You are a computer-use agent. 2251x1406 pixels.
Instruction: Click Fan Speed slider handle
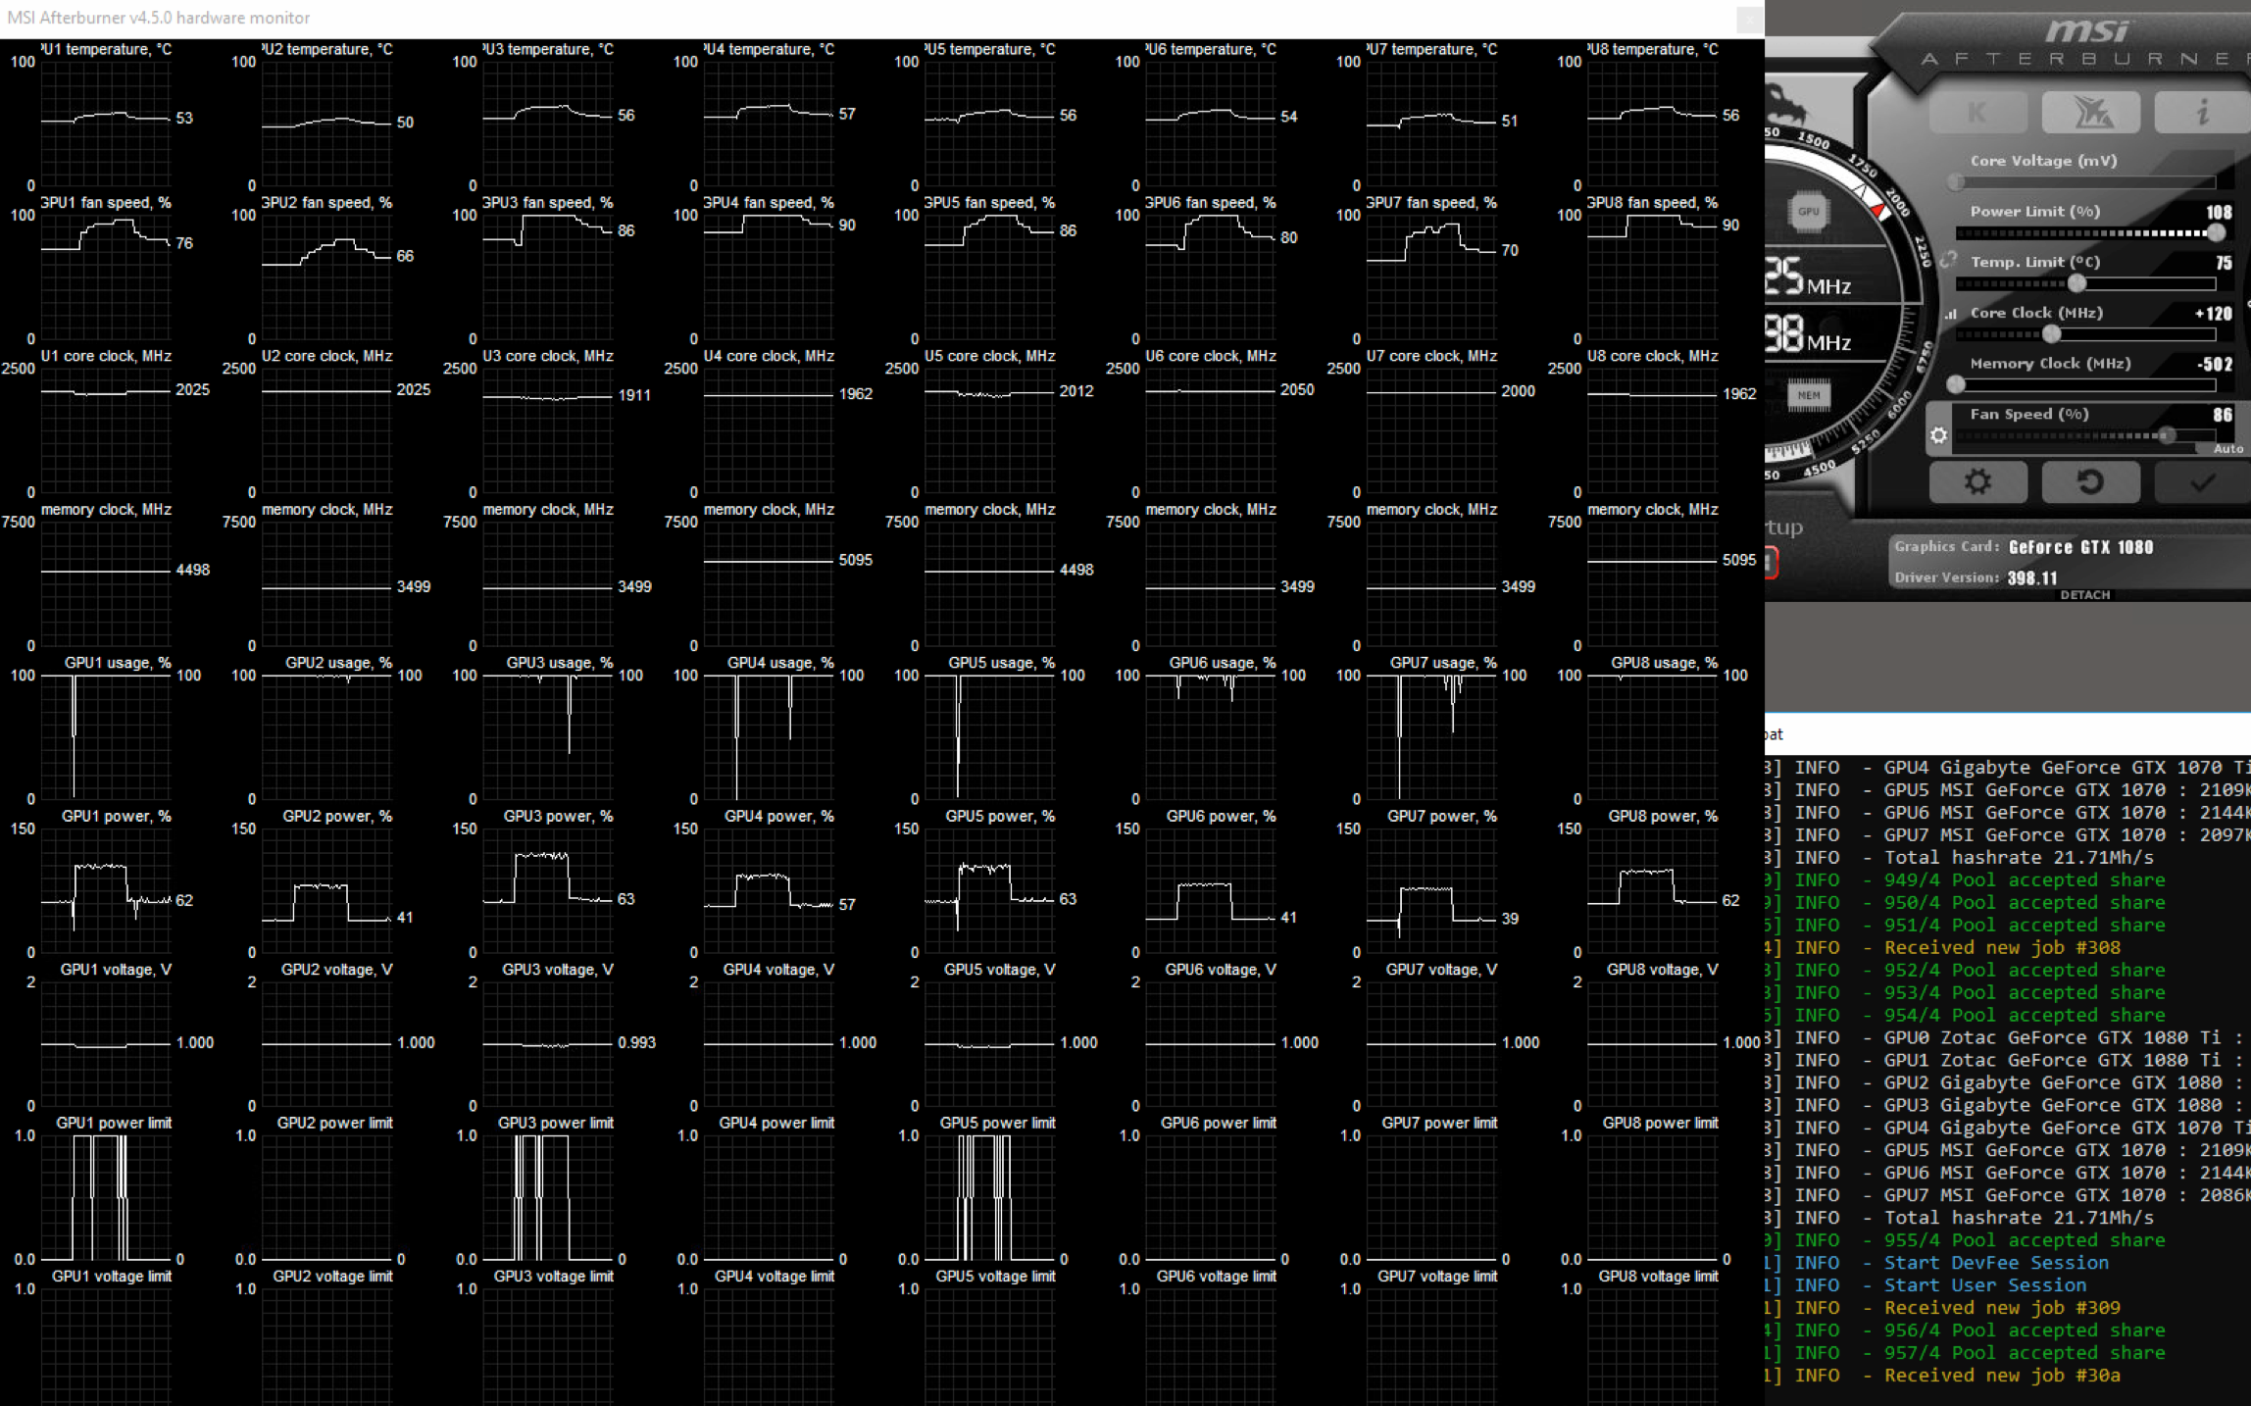2167,435
